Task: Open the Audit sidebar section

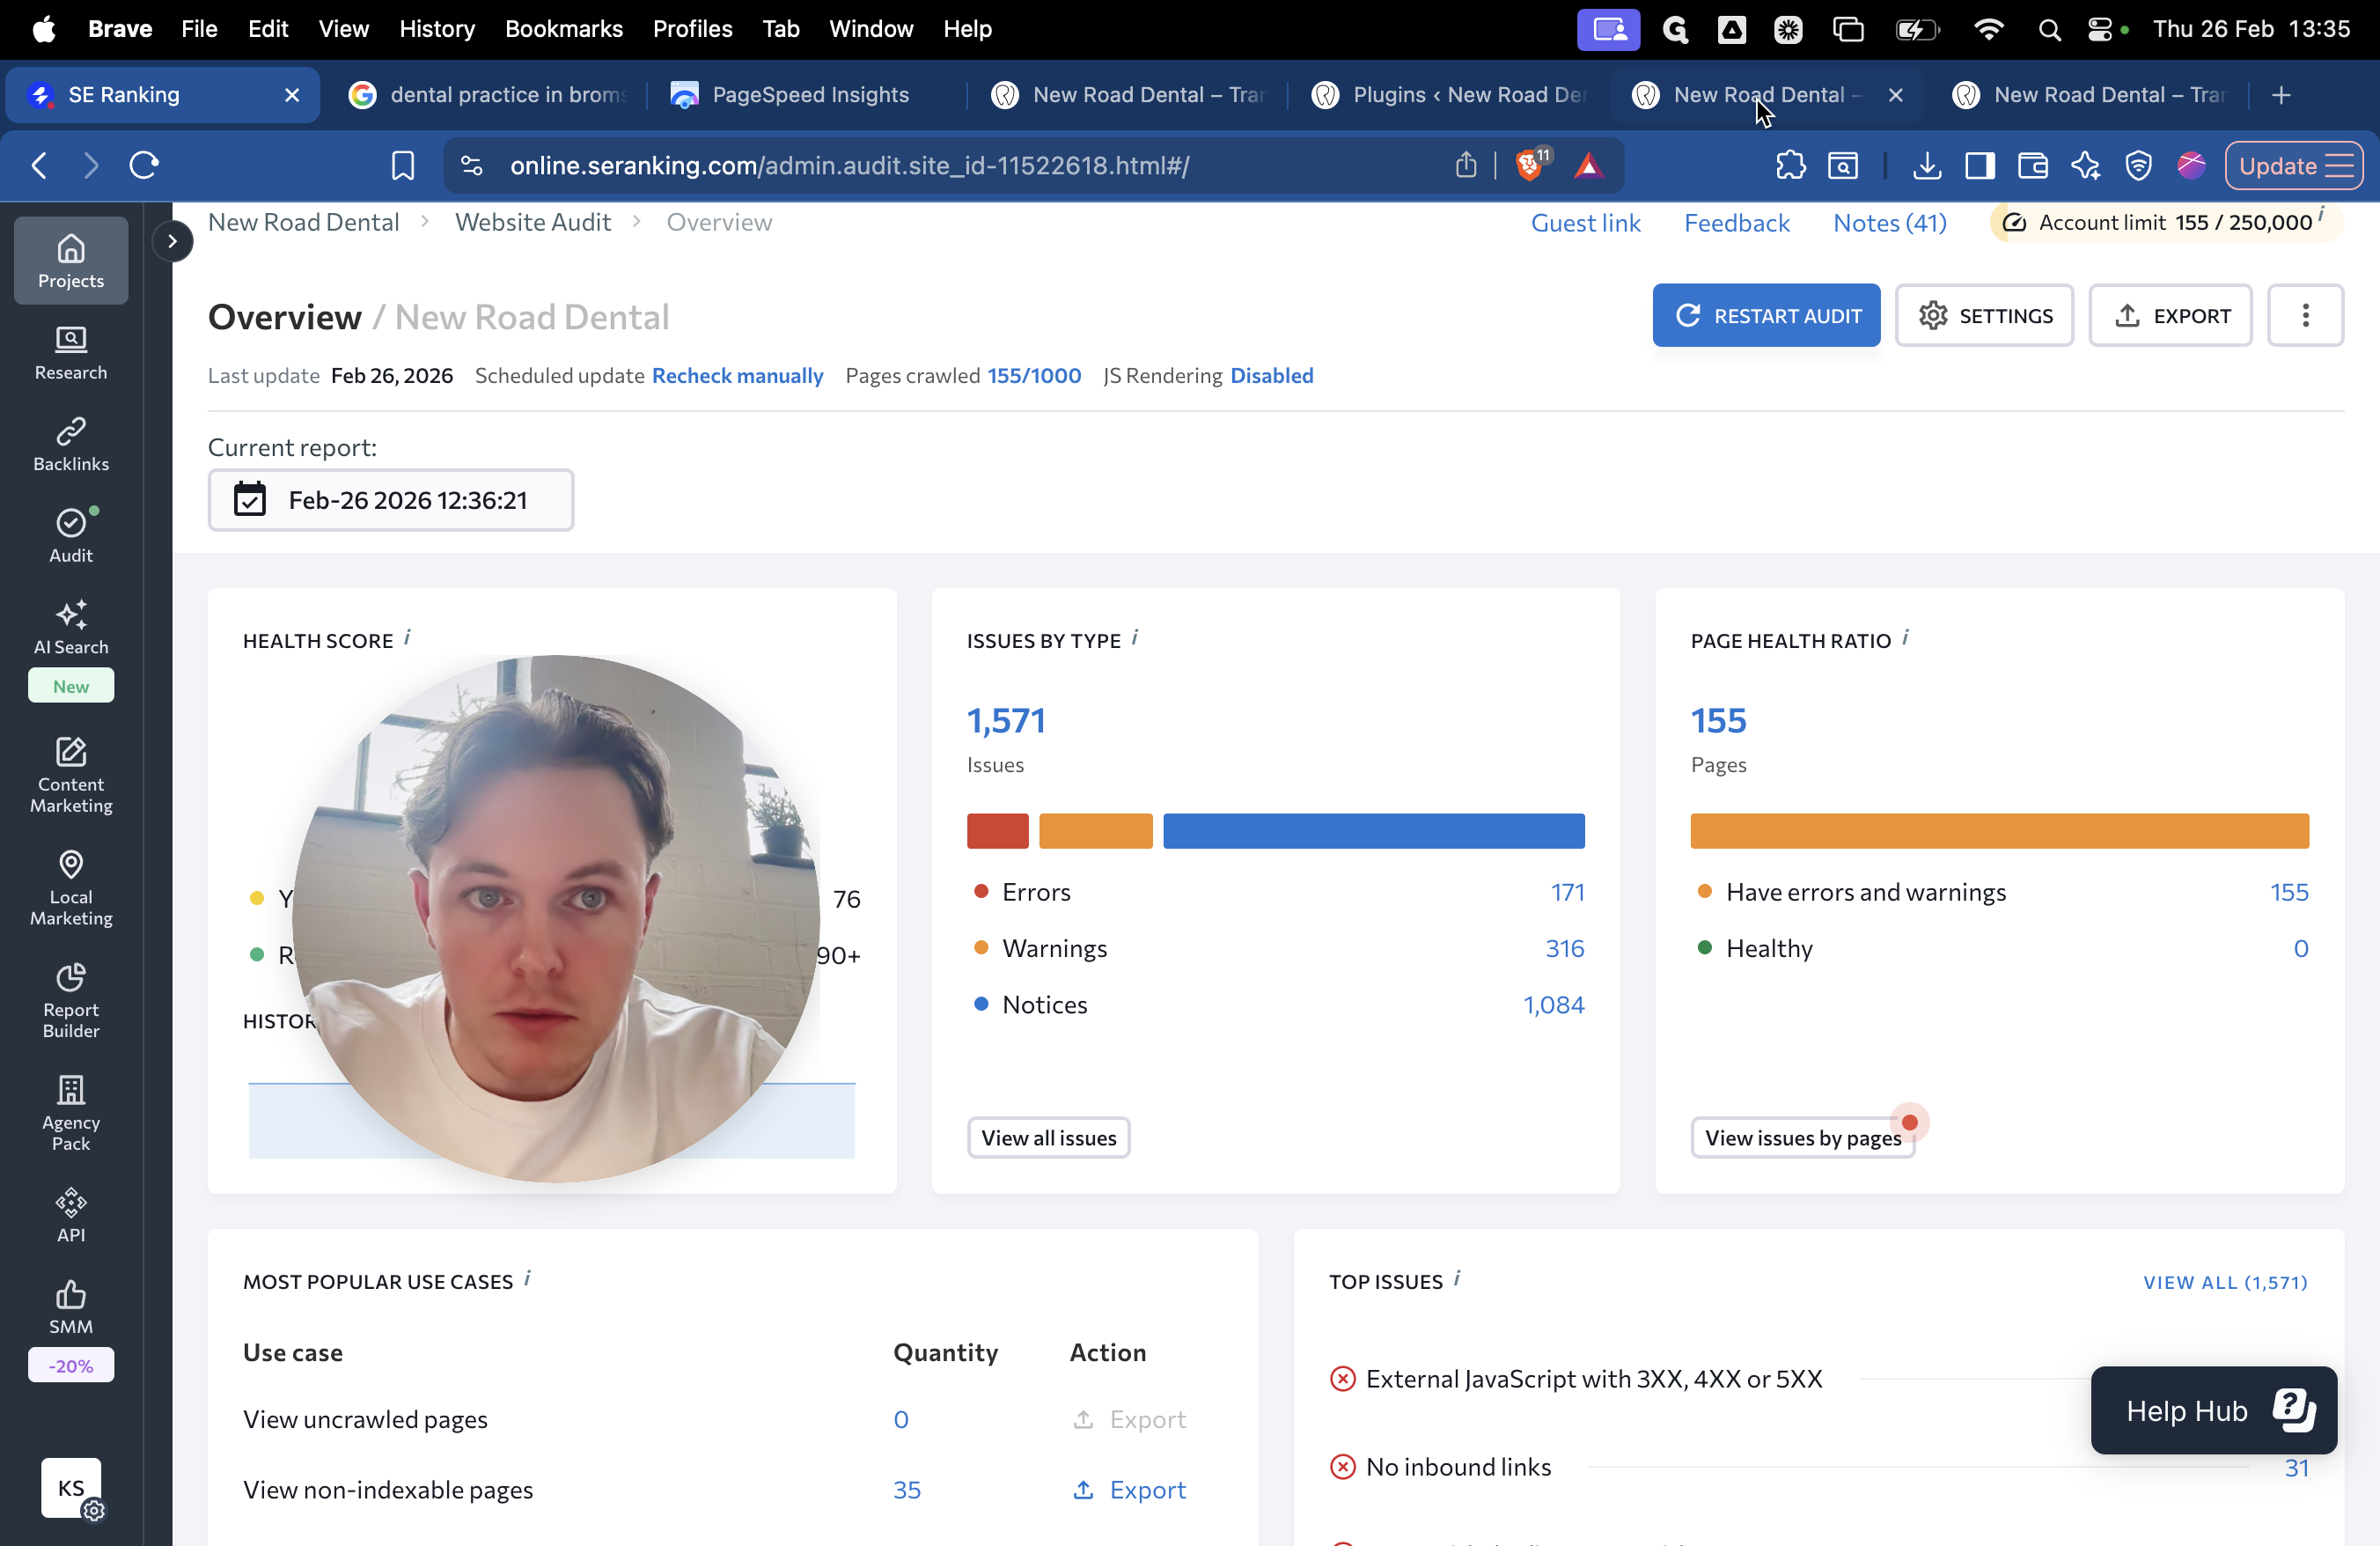Action: 70,535
